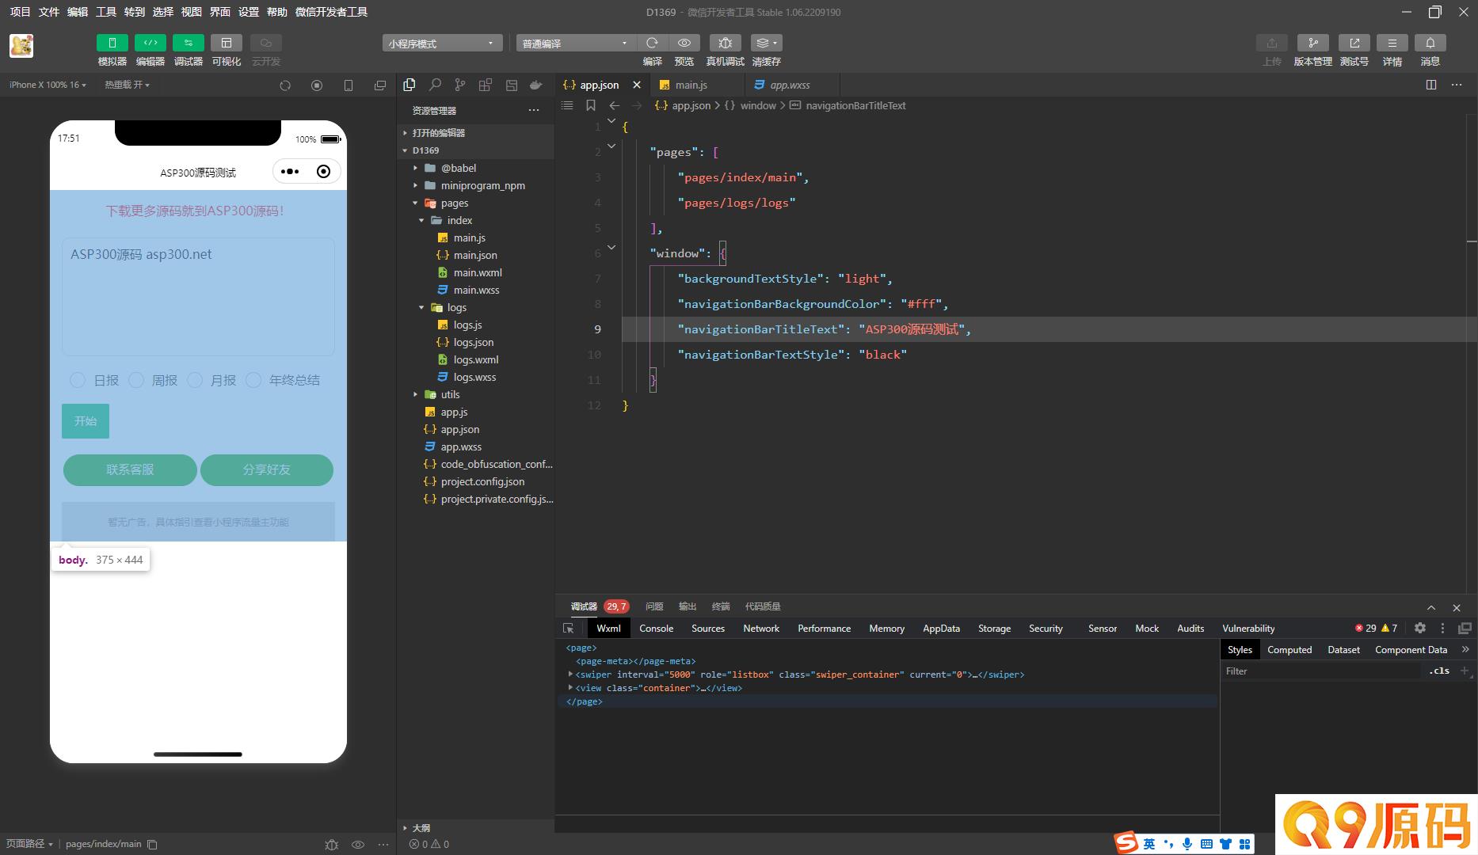Open the Docker whale sidebar icon
Image resolution: width=1478 pixels, height=855 pixels.
tap(536, 85)
